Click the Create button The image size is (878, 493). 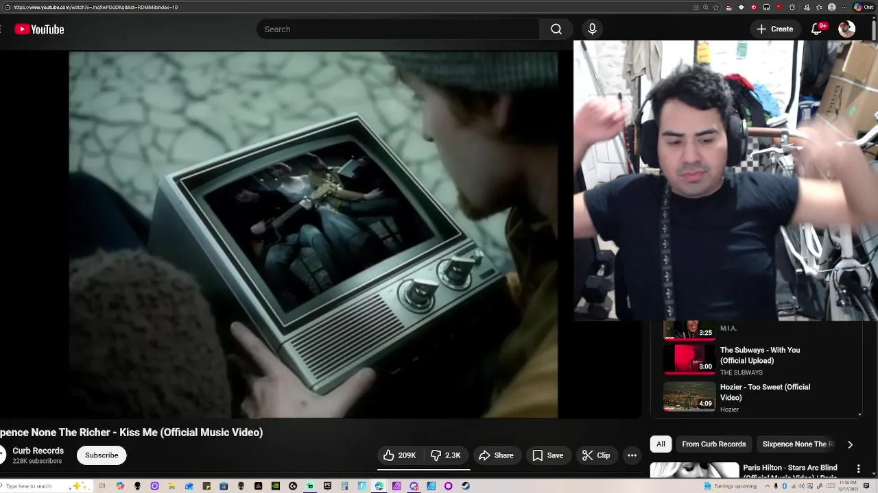tap(774, 29)
